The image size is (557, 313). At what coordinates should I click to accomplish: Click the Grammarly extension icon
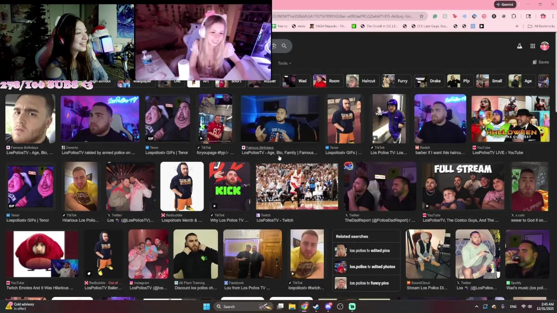click(435, 17)
